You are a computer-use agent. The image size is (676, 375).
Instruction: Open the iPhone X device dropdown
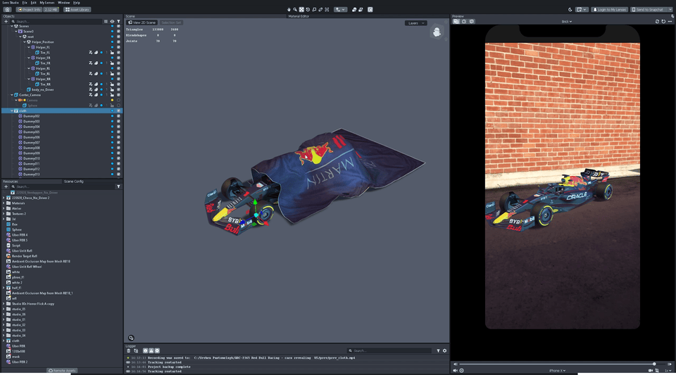[x=558, y=370]
